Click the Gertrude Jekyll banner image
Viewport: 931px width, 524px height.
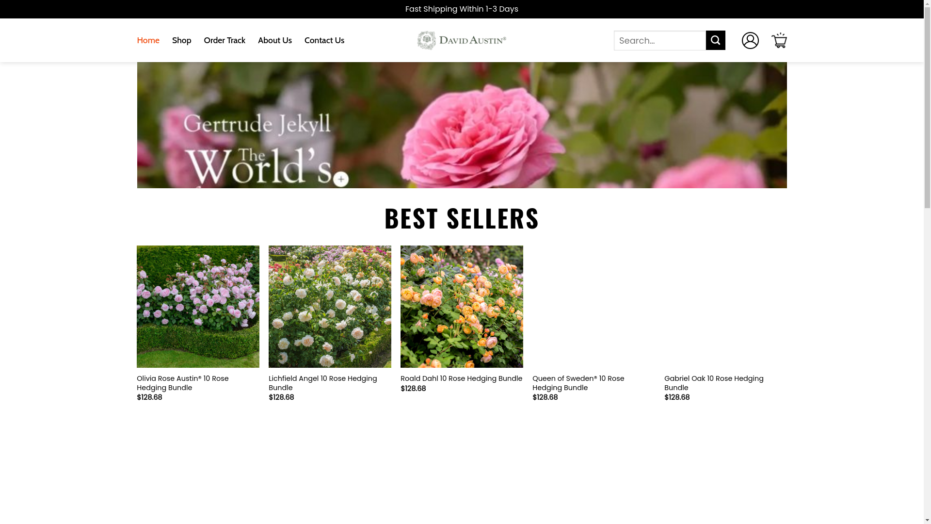coord(462,125)
